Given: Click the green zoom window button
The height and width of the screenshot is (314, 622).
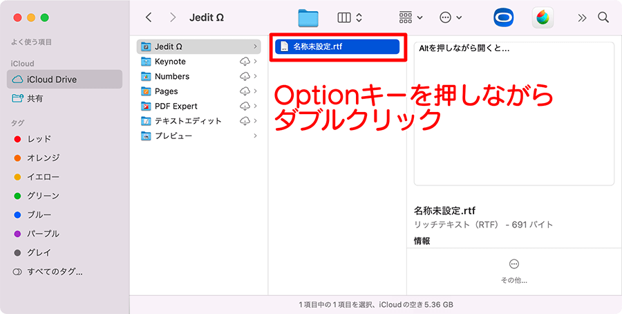Looking at the screenshot, I should tap(45, 17).
